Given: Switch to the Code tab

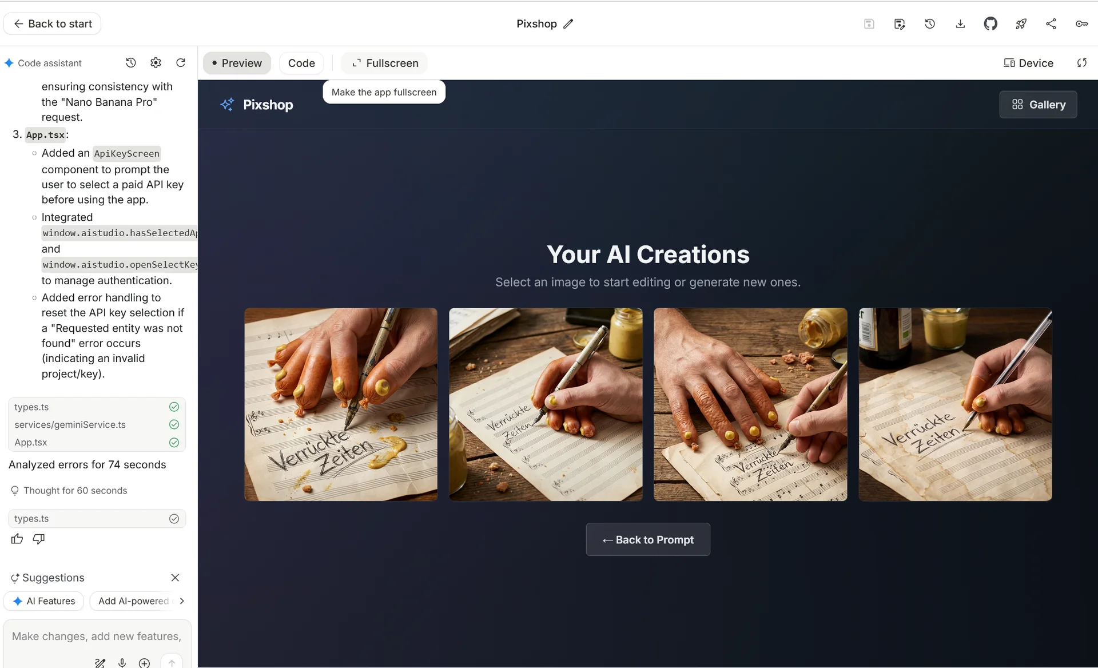Looking at the screenshot, I should (301, 63).
